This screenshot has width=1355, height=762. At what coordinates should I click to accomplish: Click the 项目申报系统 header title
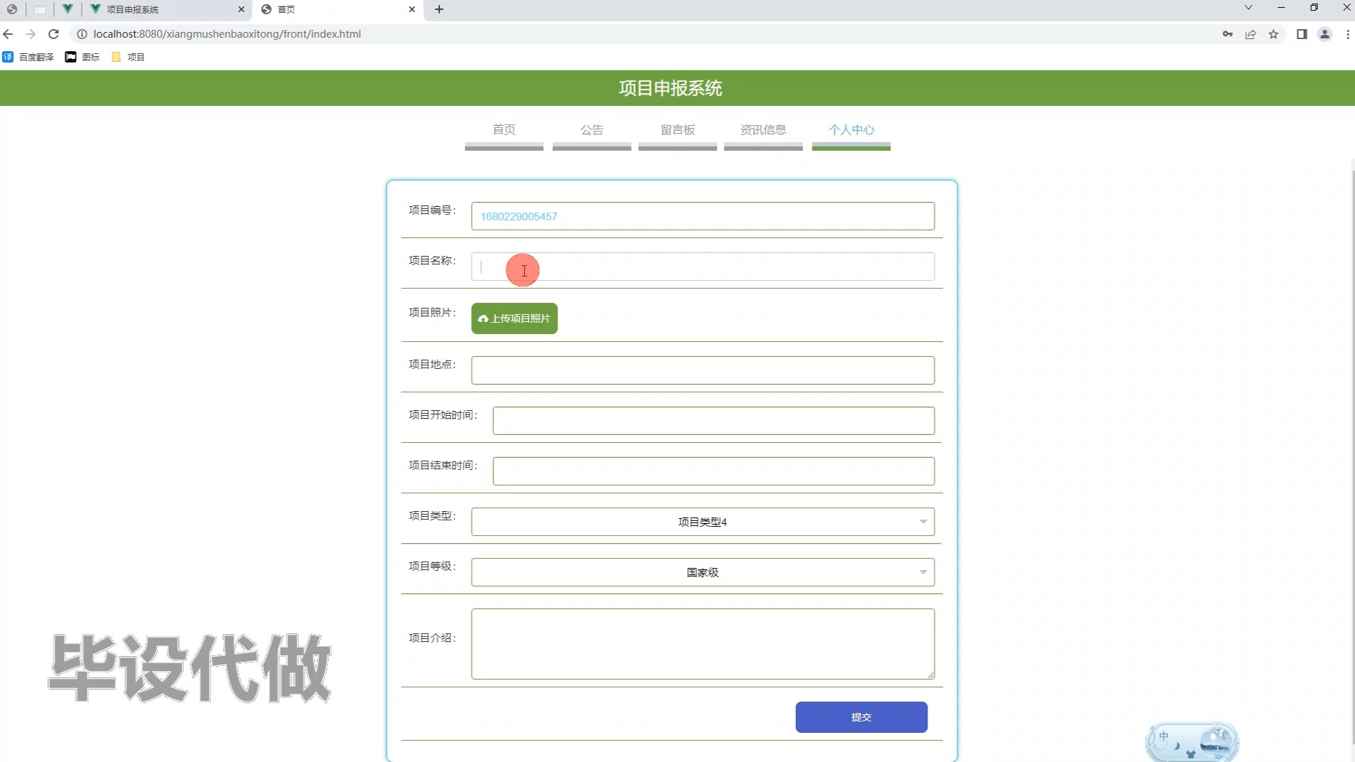pyautogui.click(x=670, y=88)
